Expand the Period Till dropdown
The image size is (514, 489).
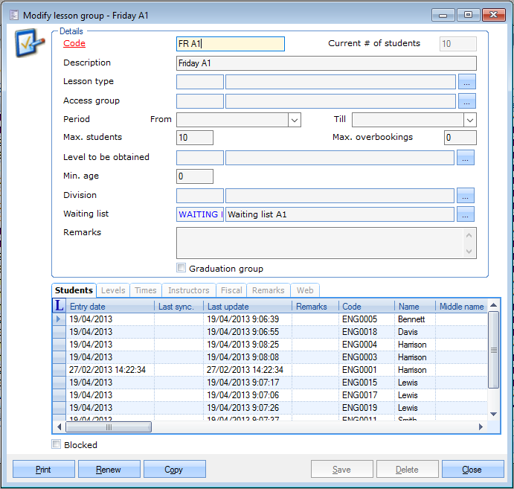point(469,120)
